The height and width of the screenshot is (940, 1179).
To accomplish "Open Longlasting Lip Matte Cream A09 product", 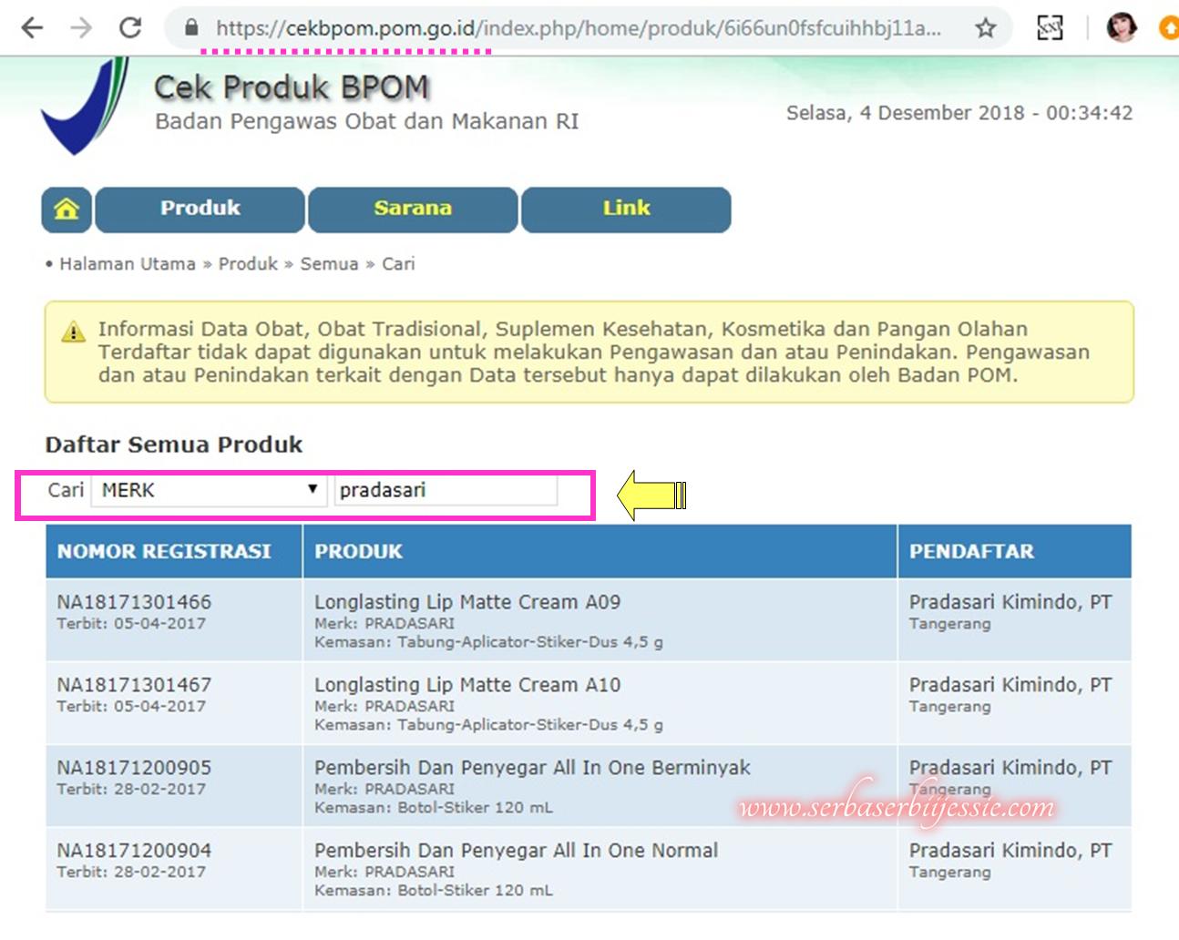I will tap(467, 602).
